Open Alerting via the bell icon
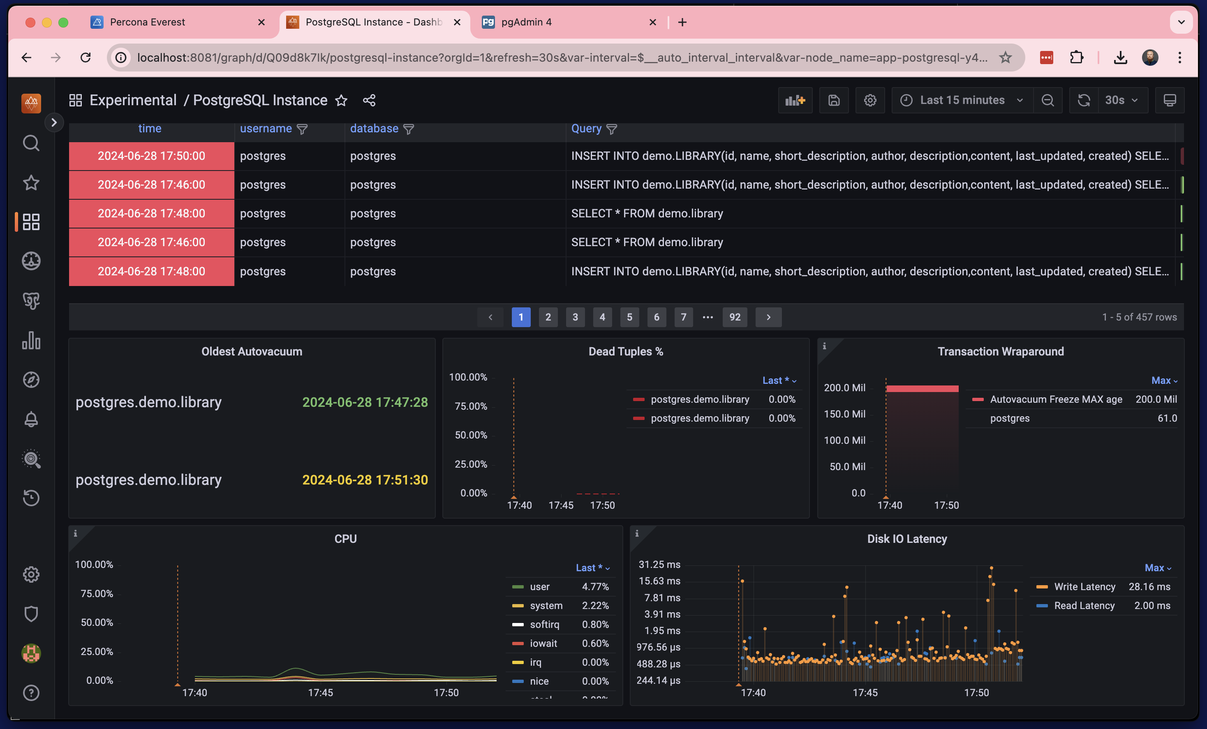 tap(31, 419)
